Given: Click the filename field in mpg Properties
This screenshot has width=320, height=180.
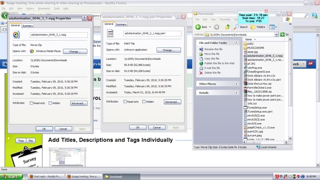Looking at the screenshot, I should [59, 35].
